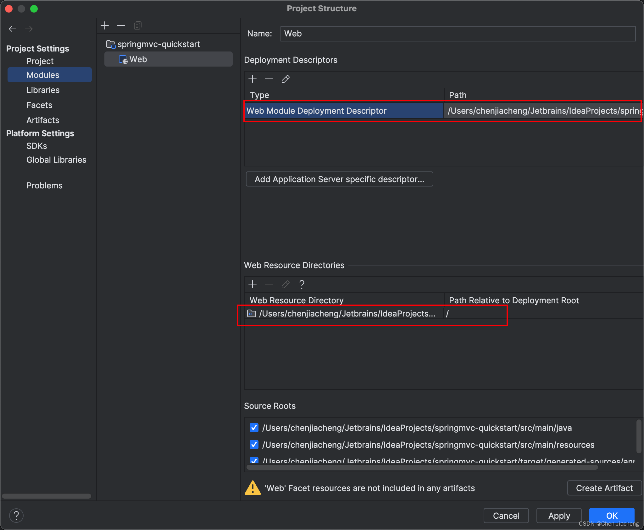
Task: Open Global Libraries page
Action: click(x=56, y=160)
